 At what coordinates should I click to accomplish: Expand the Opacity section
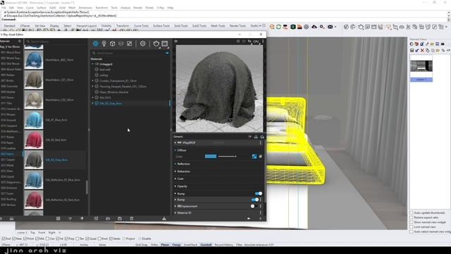175,186
